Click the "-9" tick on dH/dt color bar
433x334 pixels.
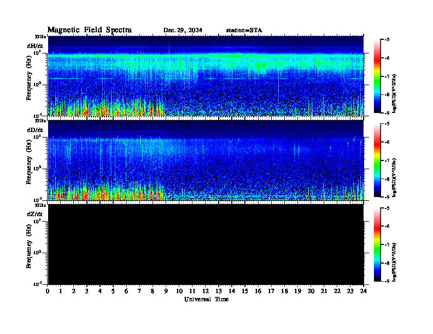(387, 113)
